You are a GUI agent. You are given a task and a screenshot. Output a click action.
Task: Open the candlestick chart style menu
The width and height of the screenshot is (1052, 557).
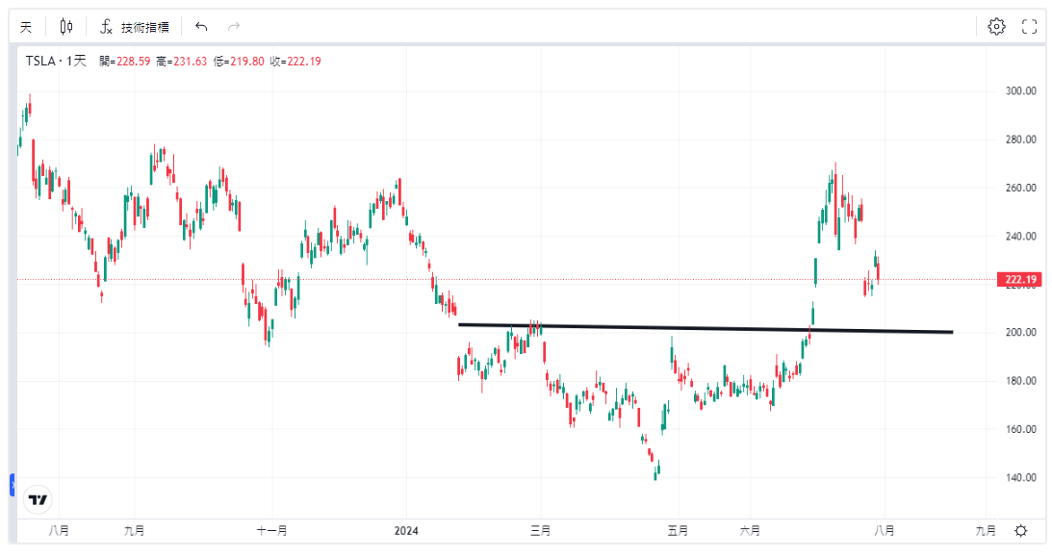pos(65,27)
